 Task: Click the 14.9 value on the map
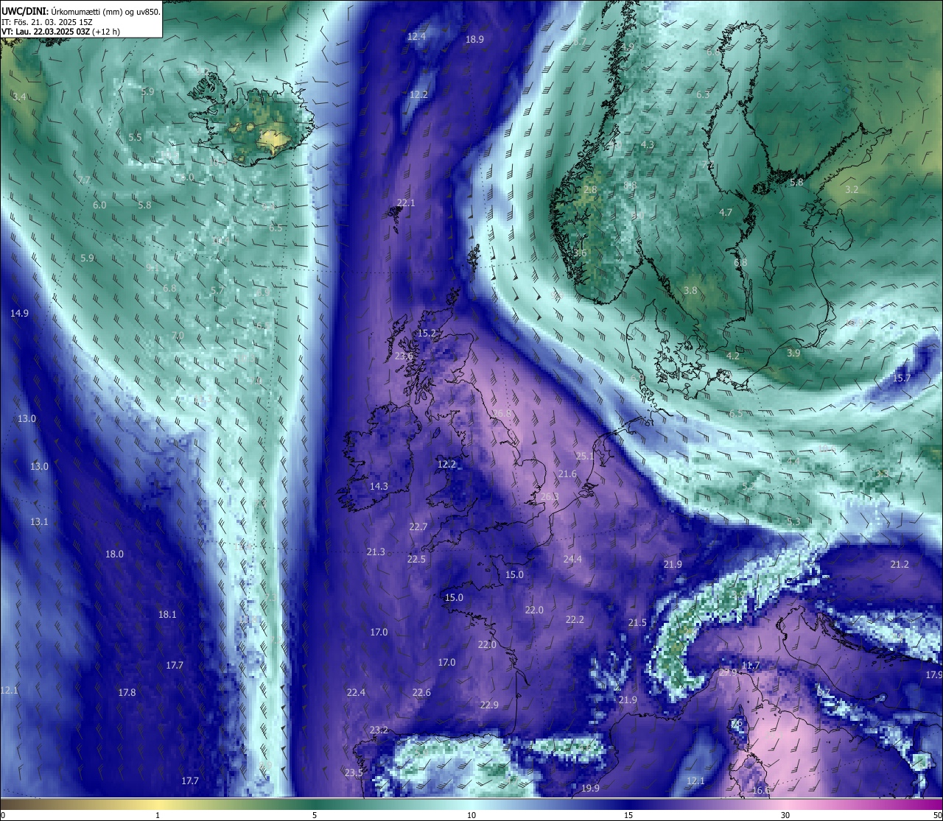coord(19,314)
